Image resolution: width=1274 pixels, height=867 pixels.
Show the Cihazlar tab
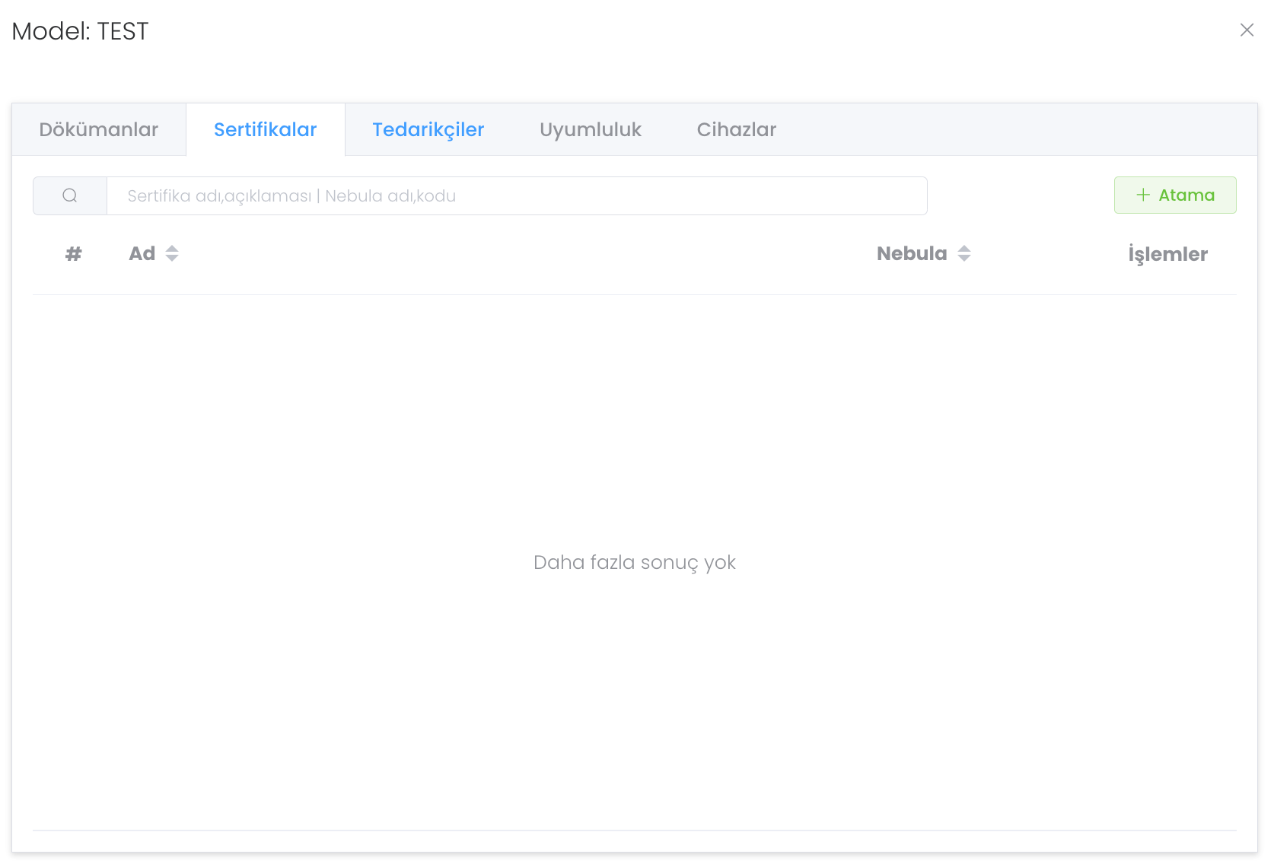pos(736,130)
